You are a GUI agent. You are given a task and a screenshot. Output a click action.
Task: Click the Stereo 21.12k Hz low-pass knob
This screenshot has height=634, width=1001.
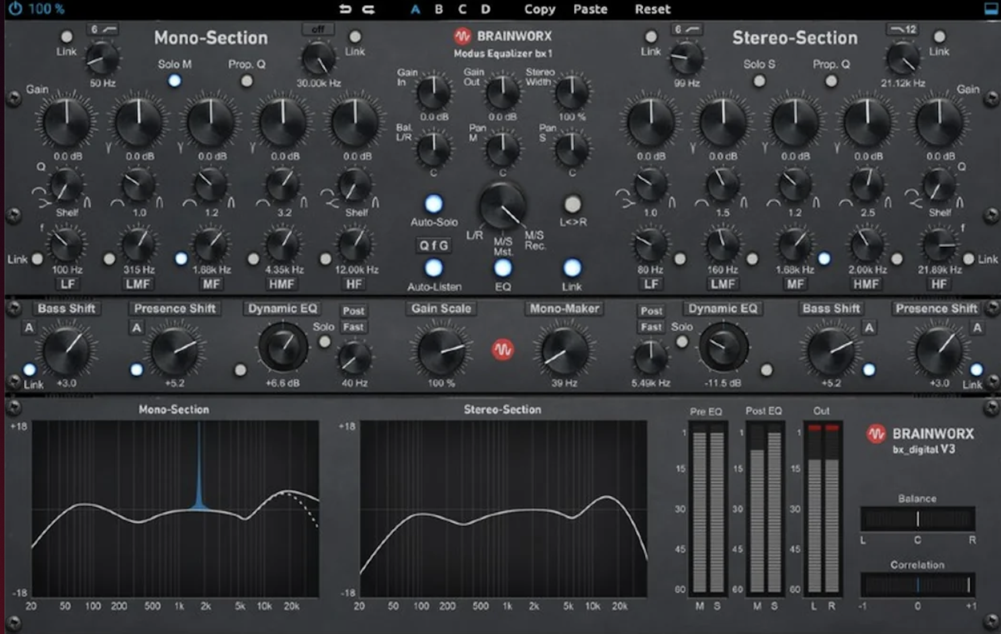[x=902, y=59]
